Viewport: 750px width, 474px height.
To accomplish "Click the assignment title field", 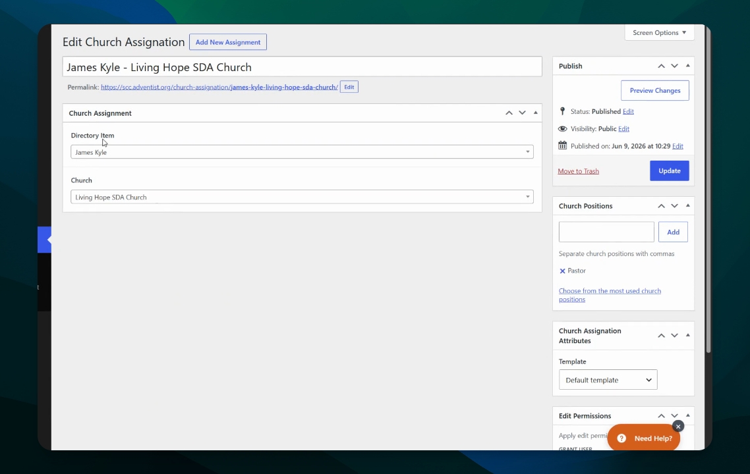I will [x=302, y=67].
